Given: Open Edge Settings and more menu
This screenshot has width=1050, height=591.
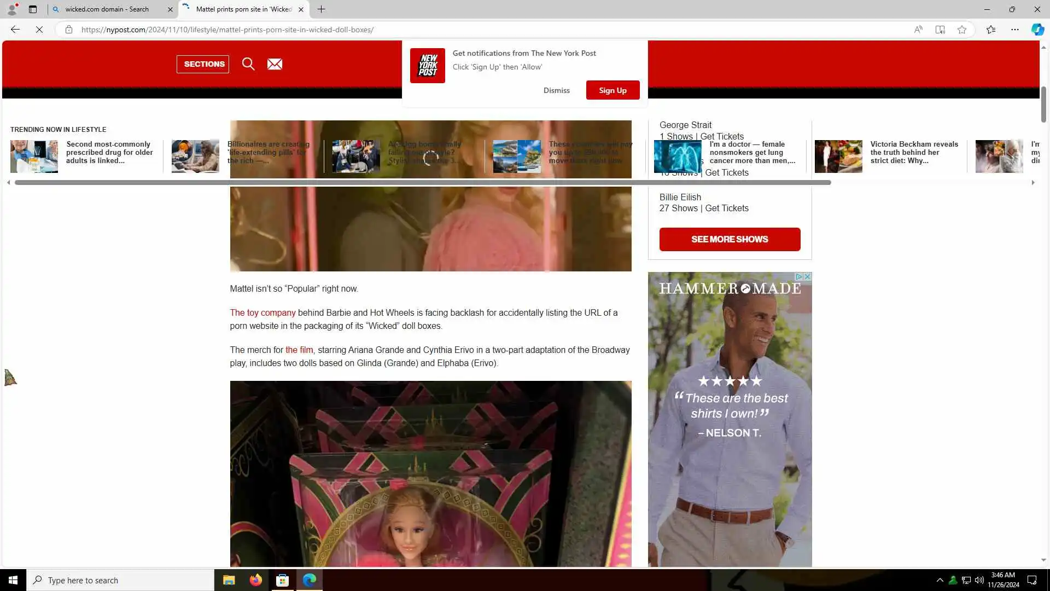Looking at the screenshot, I should (x=1015, y=30).
